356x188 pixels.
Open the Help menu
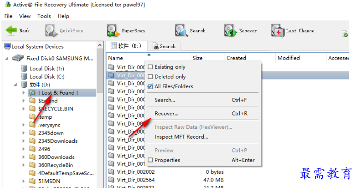63,16
